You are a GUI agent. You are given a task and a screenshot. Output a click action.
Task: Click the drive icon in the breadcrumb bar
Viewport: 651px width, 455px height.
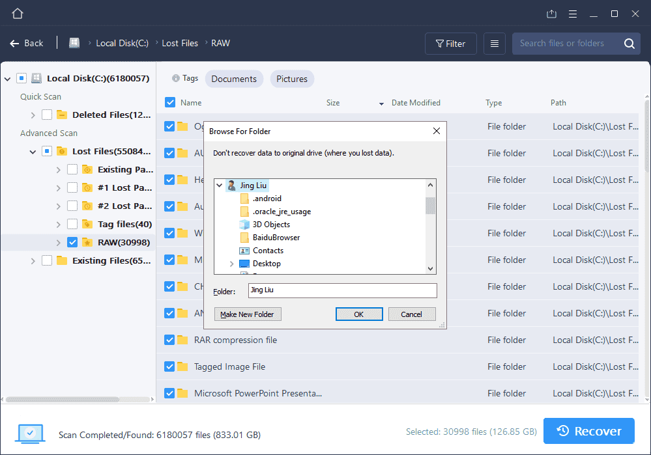[74, 43]
